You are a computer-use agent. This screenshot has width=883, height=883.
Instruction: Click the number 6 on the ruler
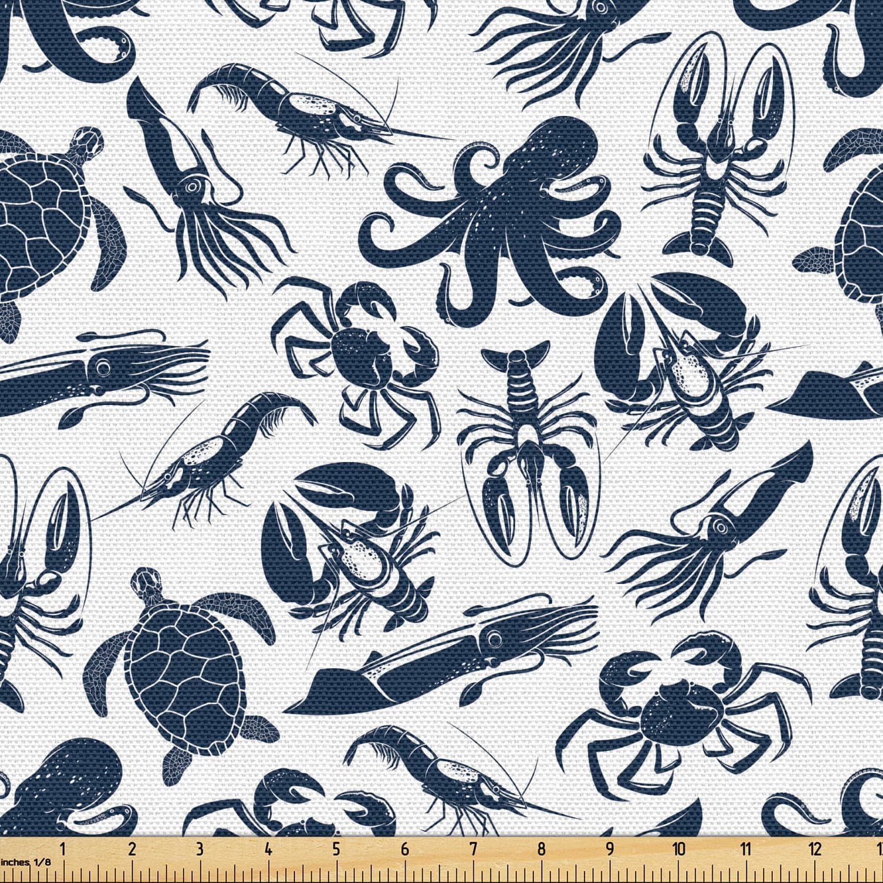405,849
